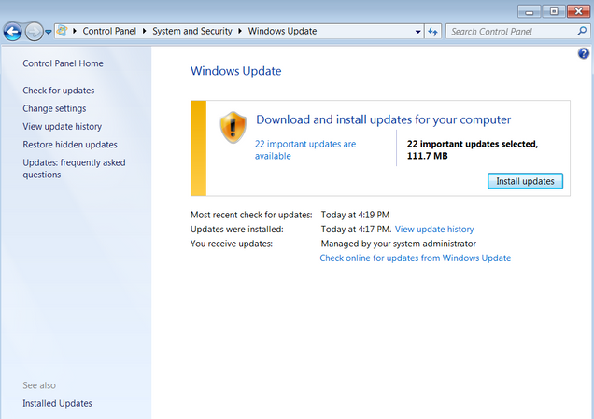Click Today at 4:19 PM text
Viewport: 594px width, 419px height.
click(355, 215)
